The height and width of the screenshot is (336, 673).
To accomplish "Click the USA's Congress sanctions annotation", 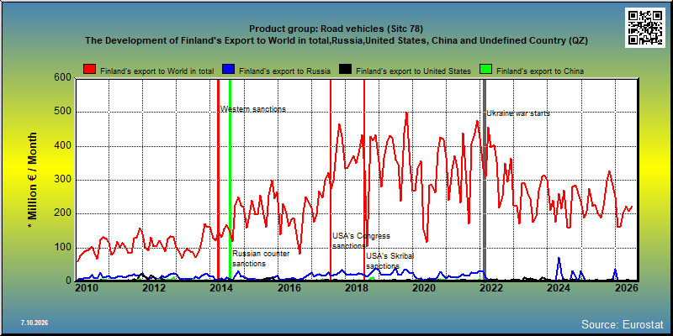I will click(362, 241).
